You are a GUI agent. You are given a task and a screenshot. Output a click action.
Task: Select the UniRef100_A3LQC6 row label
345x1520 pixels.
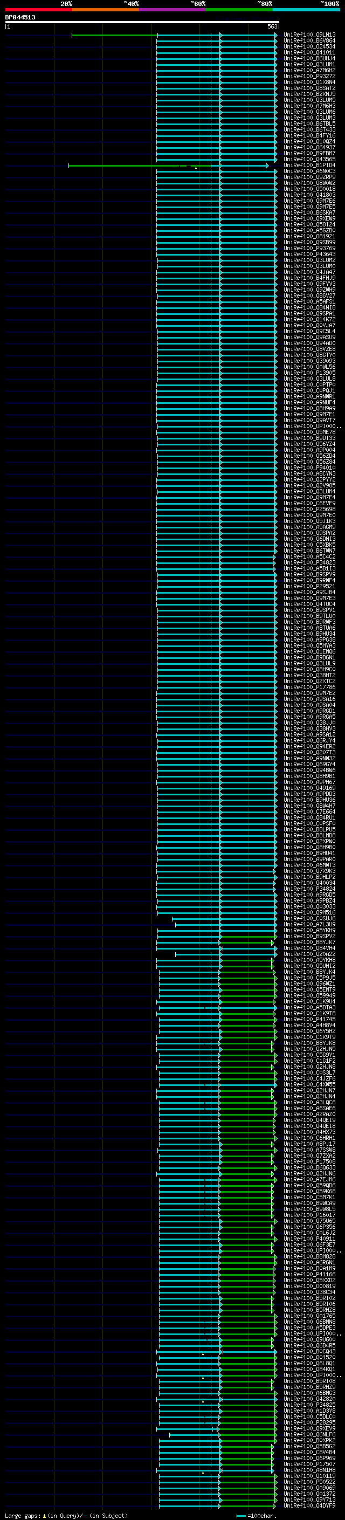[309, 1102]
